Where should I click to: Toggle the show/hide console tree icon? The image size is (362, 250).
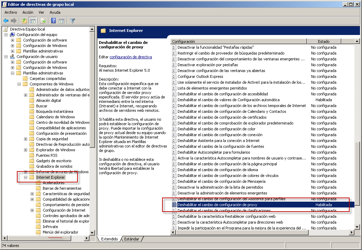[33, 21]
